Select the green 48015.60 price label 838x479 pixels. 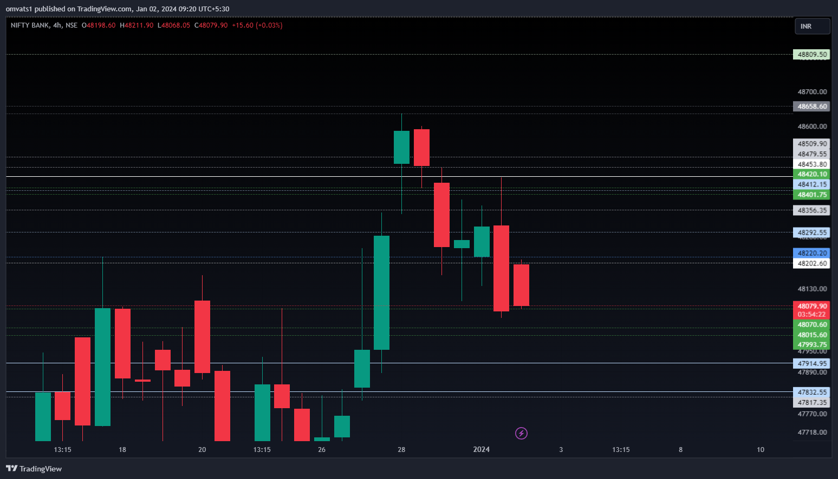(x=811, y=335)
